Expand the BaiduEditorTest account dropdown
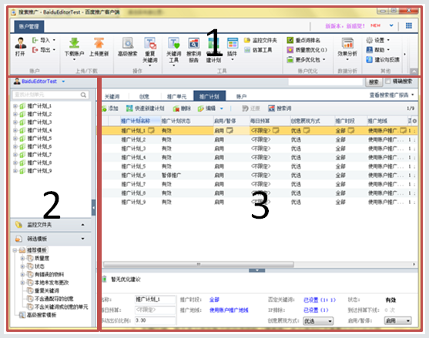429x338 pixels. coord(63,82)
